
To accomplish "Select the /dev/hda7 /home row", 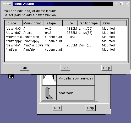I will [x=66, y=33].
